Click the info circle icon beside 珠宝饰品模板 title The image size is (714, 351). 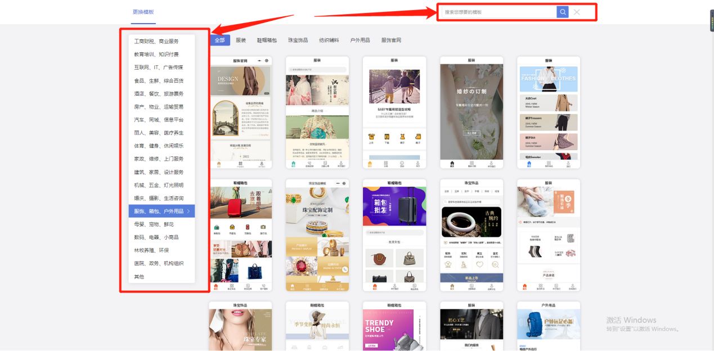click(345, 184)
